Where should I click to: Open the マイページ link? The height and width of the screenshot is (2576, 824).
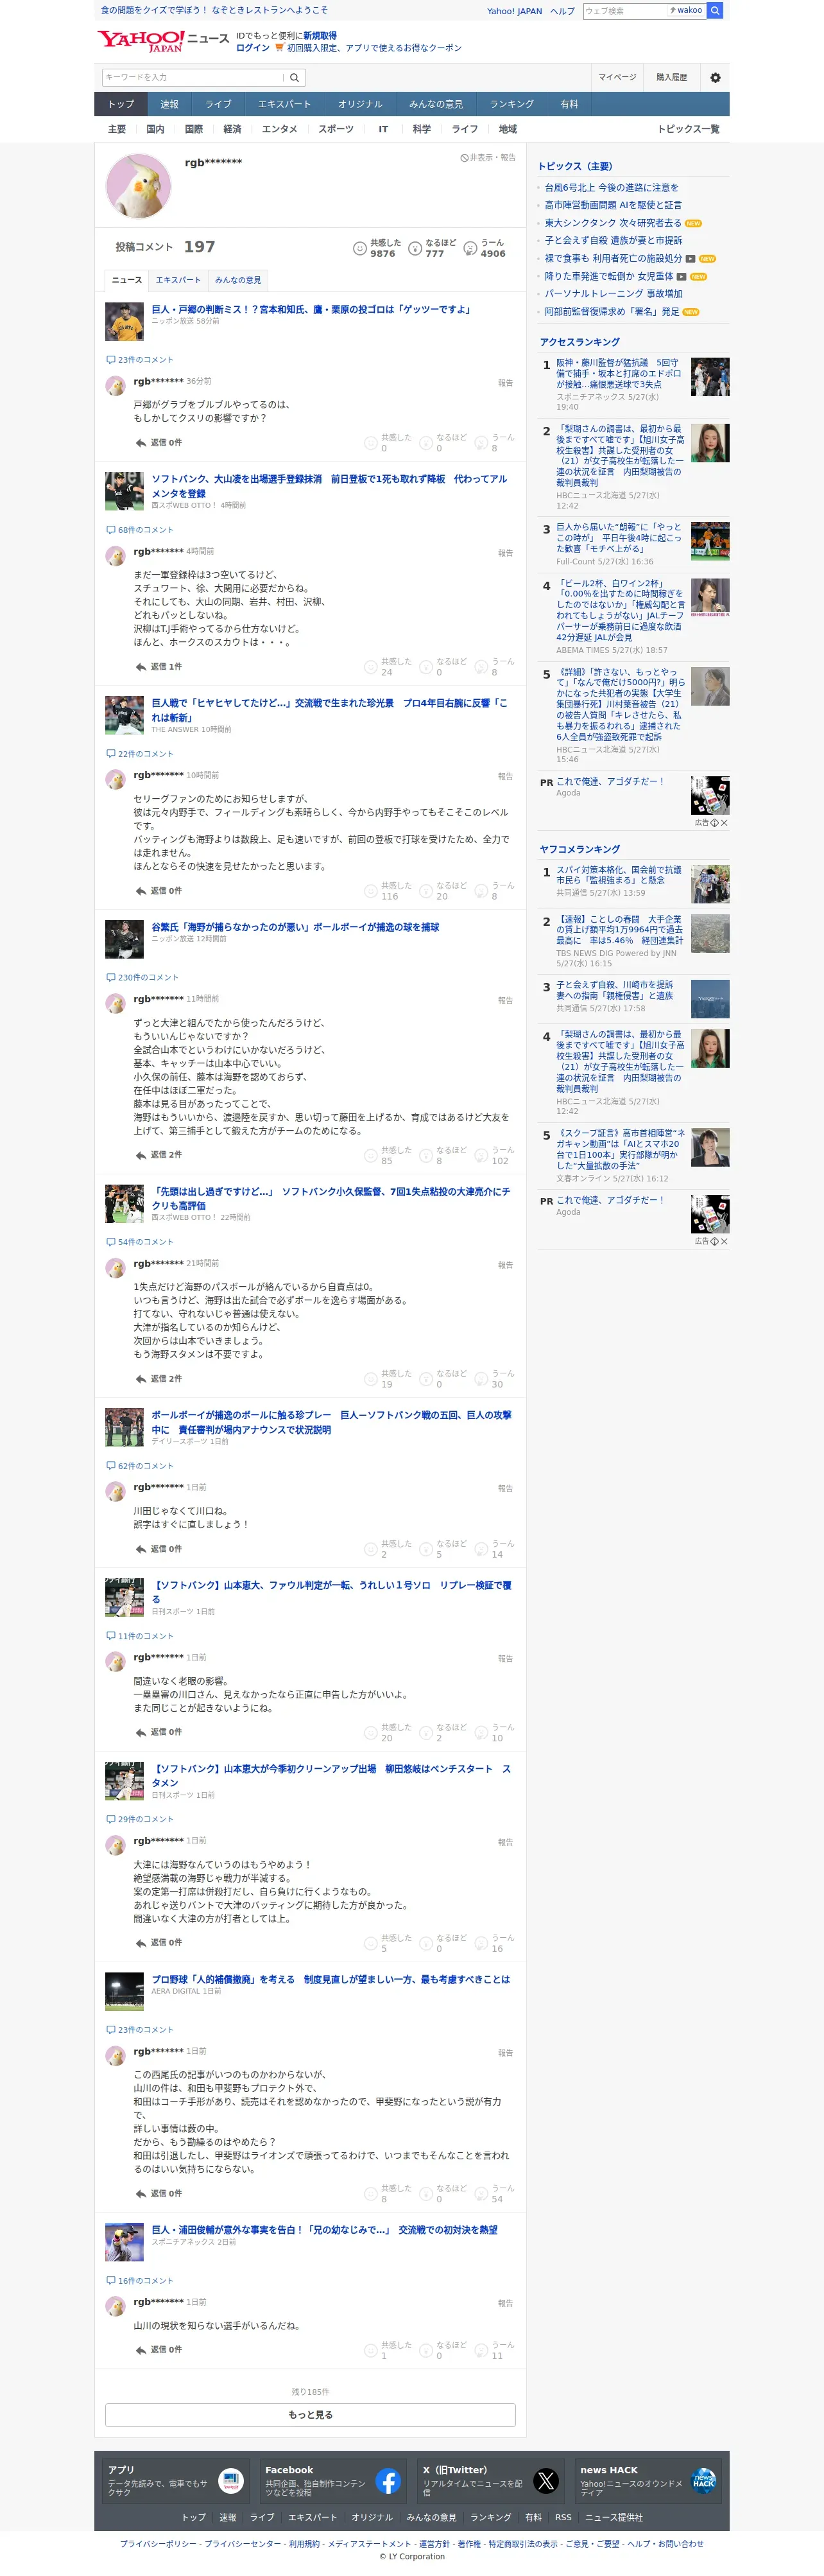[x=617, y=77]
